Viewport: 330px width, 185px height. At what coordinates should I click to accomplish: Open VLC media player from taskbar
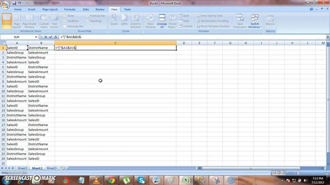coord(96,180)
